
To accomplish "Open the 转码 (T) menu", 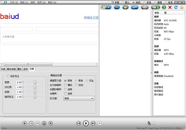I will pyautogui.click(x=33, y=2).
